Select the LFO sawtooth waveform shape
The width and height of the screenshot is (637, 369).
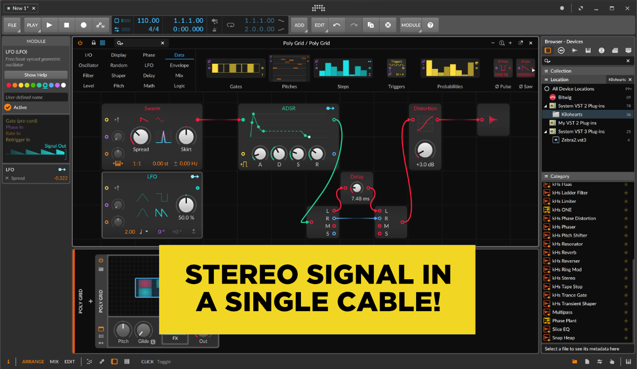coord(161,213)
